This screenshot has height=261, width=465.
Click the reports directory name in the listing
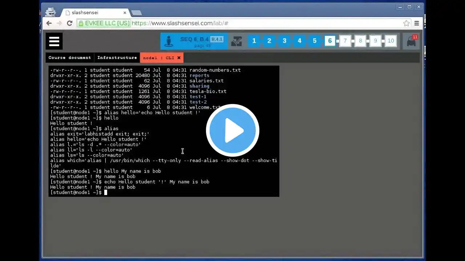tap(199, 75)
